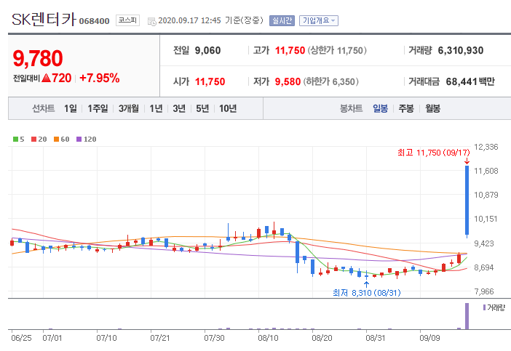Click the 7,966 price axis label

click(x=484, y=291)
